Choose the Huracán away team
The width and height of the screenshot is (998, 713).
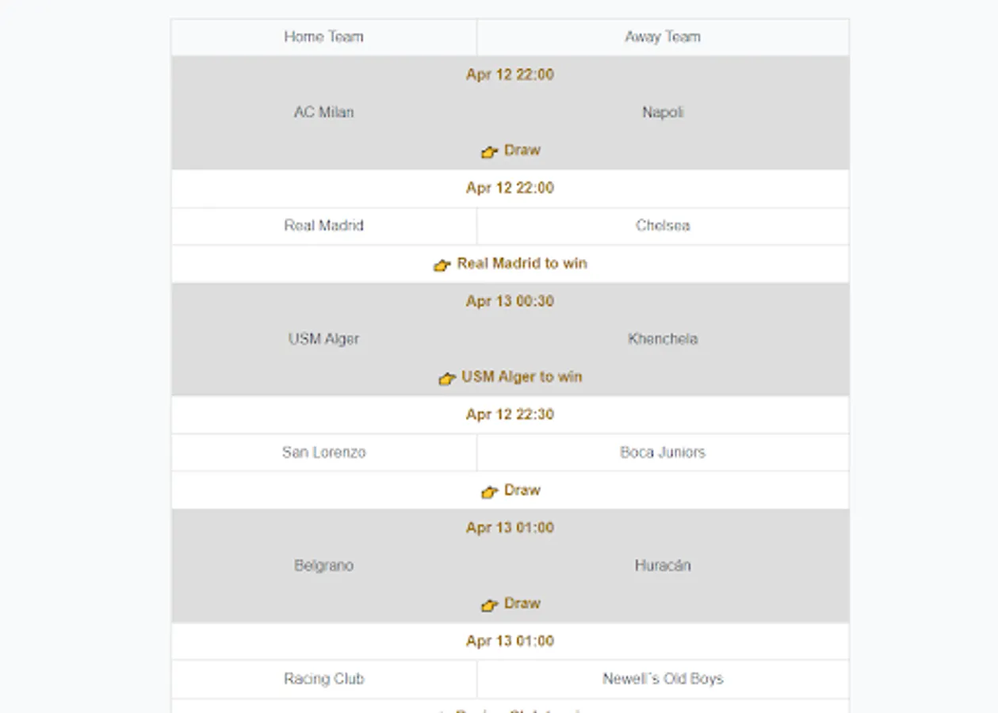coord(663,566)
